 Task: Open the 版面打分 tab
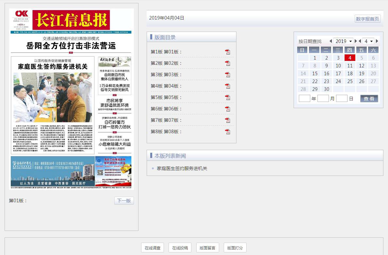coord(235,248)
